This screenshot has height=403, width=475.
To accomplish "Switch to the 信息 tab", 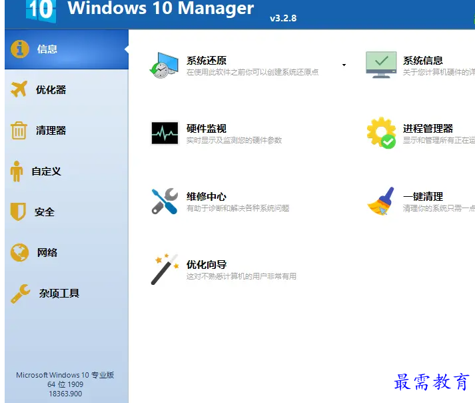I will 67,49.
